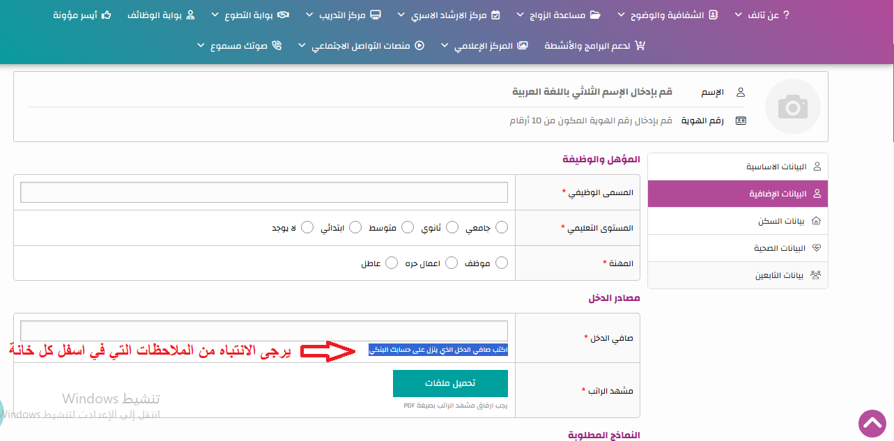Click the thumbs-up icon for أيسر مؤونة

tap(106, 15)
